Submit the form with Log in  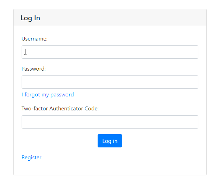click(110, 141)
